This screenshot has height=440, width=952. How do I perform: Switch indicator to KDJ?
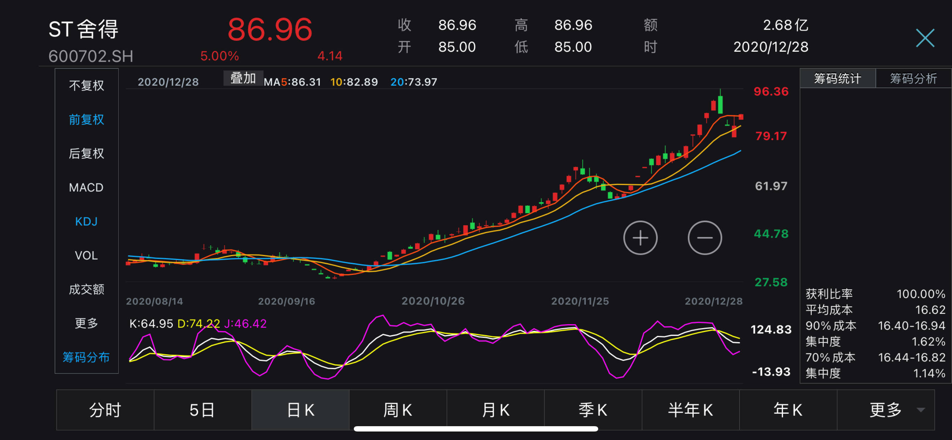click(x=86, y=221)
